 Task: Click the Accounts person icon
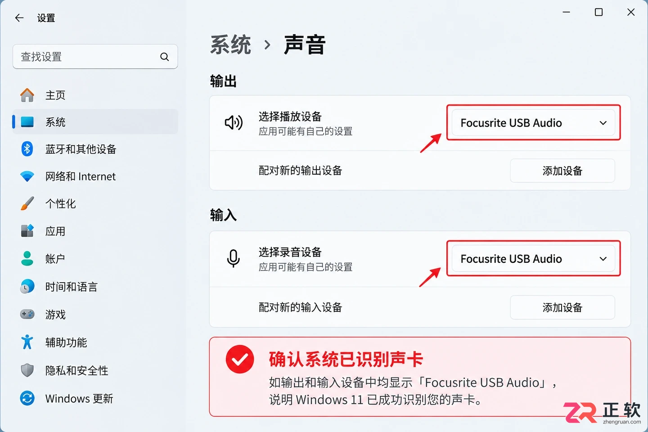[27, 259]
